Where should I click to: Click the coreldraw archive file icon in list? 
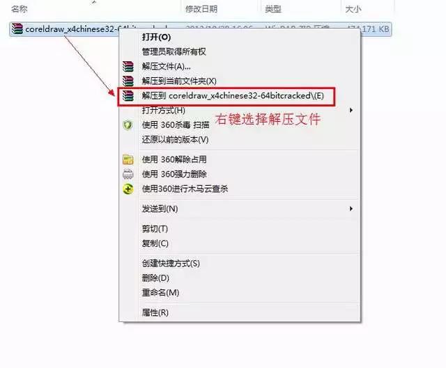click(17, 29)
